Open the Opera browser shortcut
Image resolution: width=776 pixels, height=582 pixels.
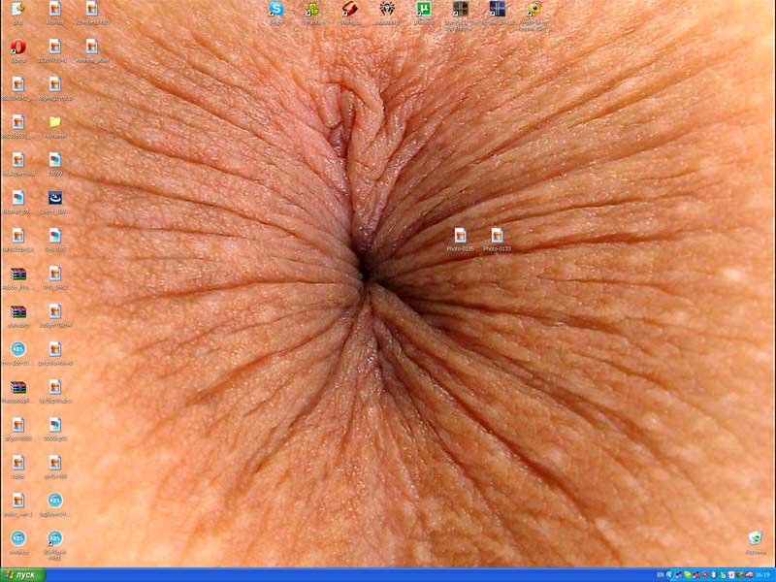[x=17, y=47]
